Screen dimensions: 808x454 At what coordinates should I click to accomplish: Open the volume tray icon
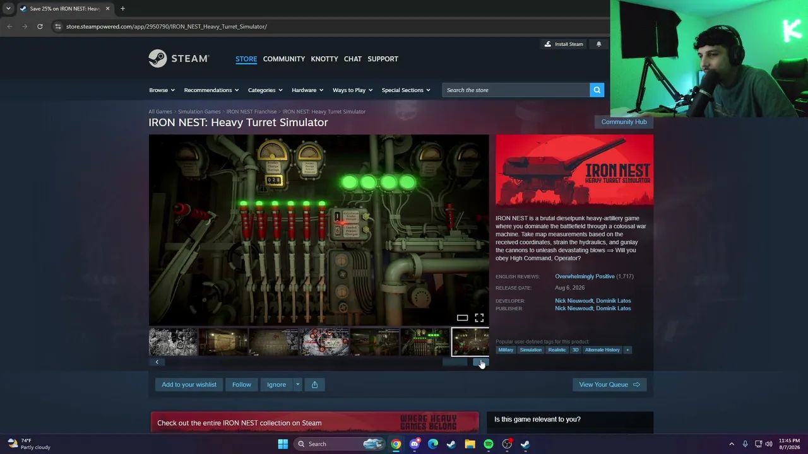[x=769, y=444]
